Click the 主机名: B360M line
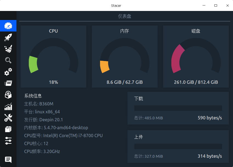 pyautogui.click(x=39, y=104)
